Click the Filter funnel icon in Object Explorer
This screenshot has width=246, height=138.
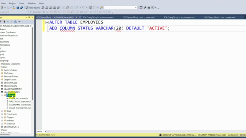(x=12, y=22)
